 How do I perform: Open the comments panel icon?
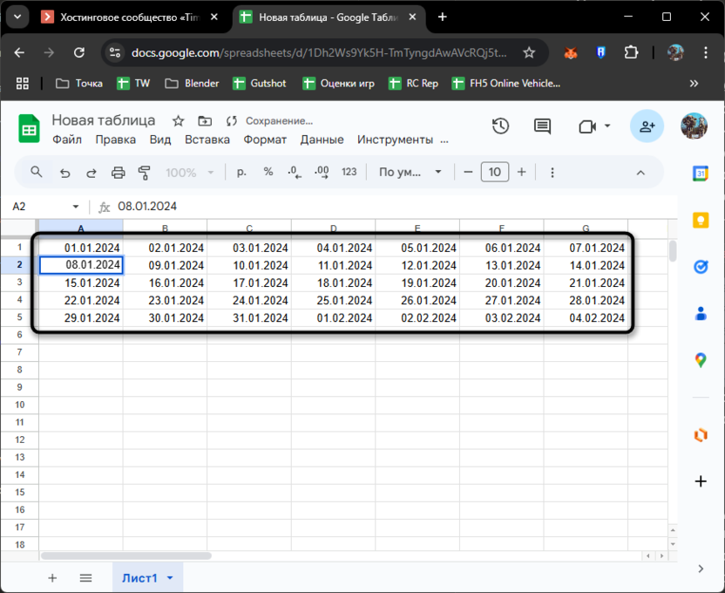(542, 126)
